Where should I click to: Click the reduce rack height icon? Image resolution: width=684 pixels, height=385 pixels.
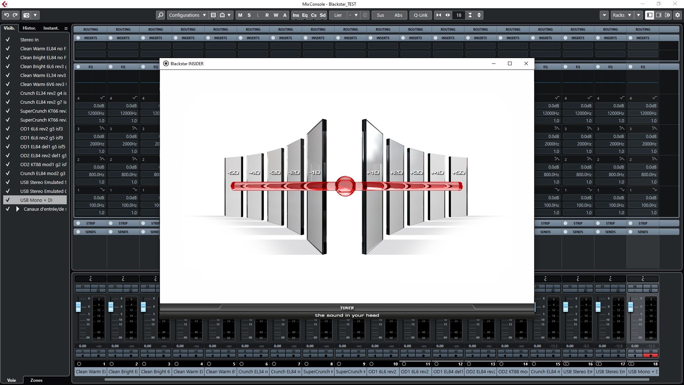(x=470, y=15)
